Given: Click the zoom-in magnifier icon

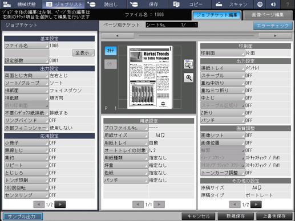Looking at the screenshot, I should [188, 77].
